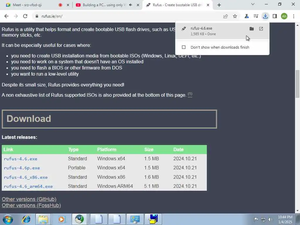This screenshot has height=225, width=300.
Task: Download rufus-4.6_arm64.exe link
Action: coord(28,186)
